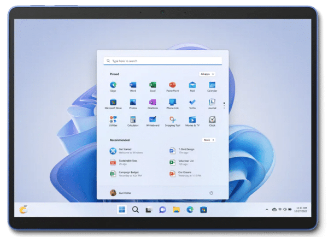Launch Word from pinned apps
The height and width of the screenshot is (237, 328).
click(x=133, y=86)
